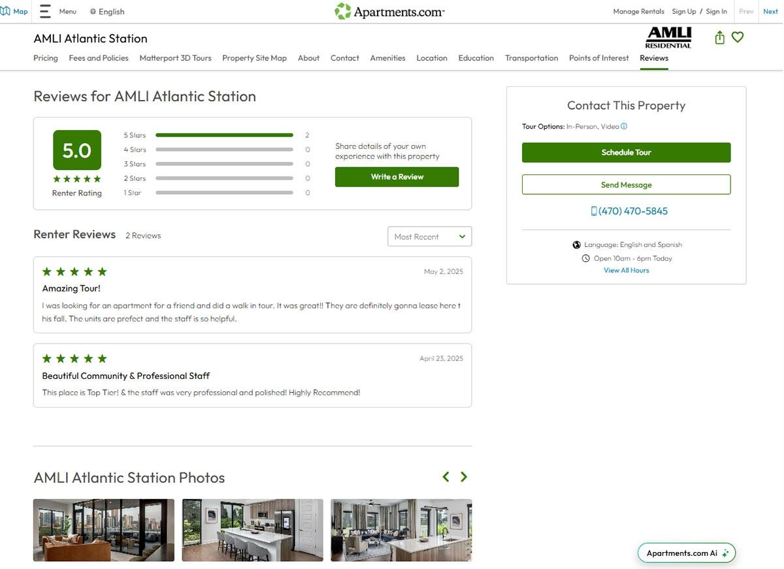Show previous photos with left arrow
The width and height of the screenshot is (784, 569).
click(446, 477)
